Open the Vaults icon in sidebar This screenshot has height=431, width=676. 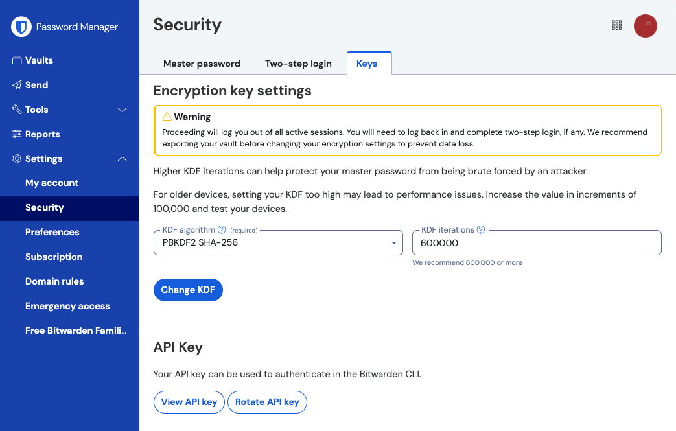point(17,60)
